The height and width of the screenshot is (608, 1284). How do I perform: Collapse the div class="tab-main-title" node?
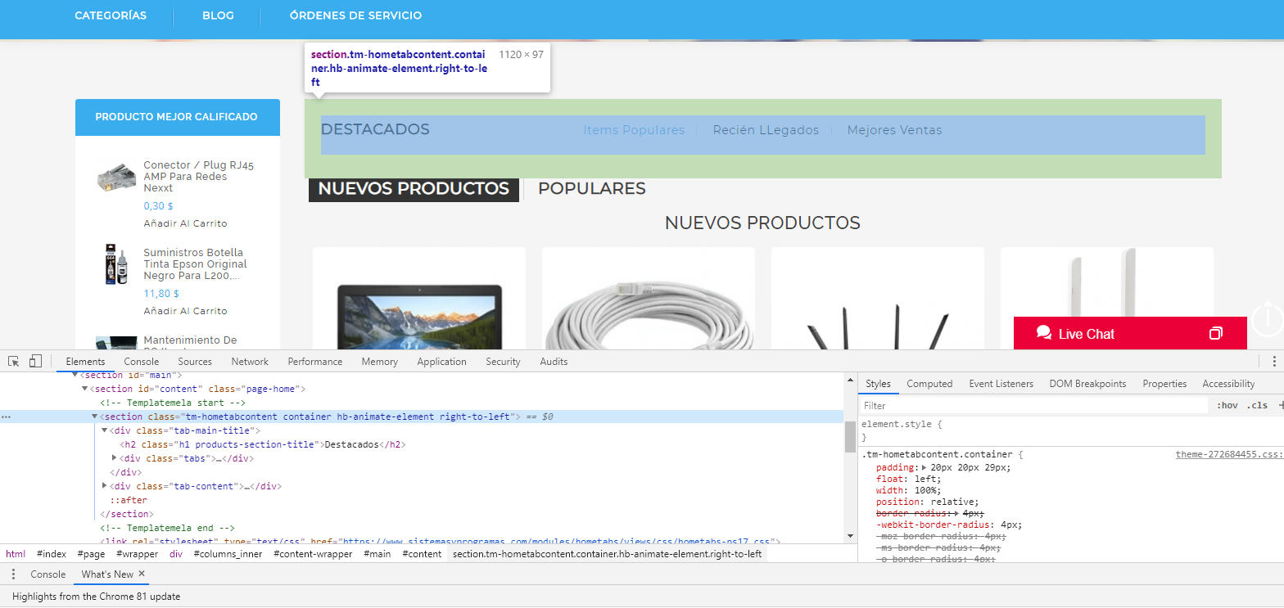pos(105,430)
